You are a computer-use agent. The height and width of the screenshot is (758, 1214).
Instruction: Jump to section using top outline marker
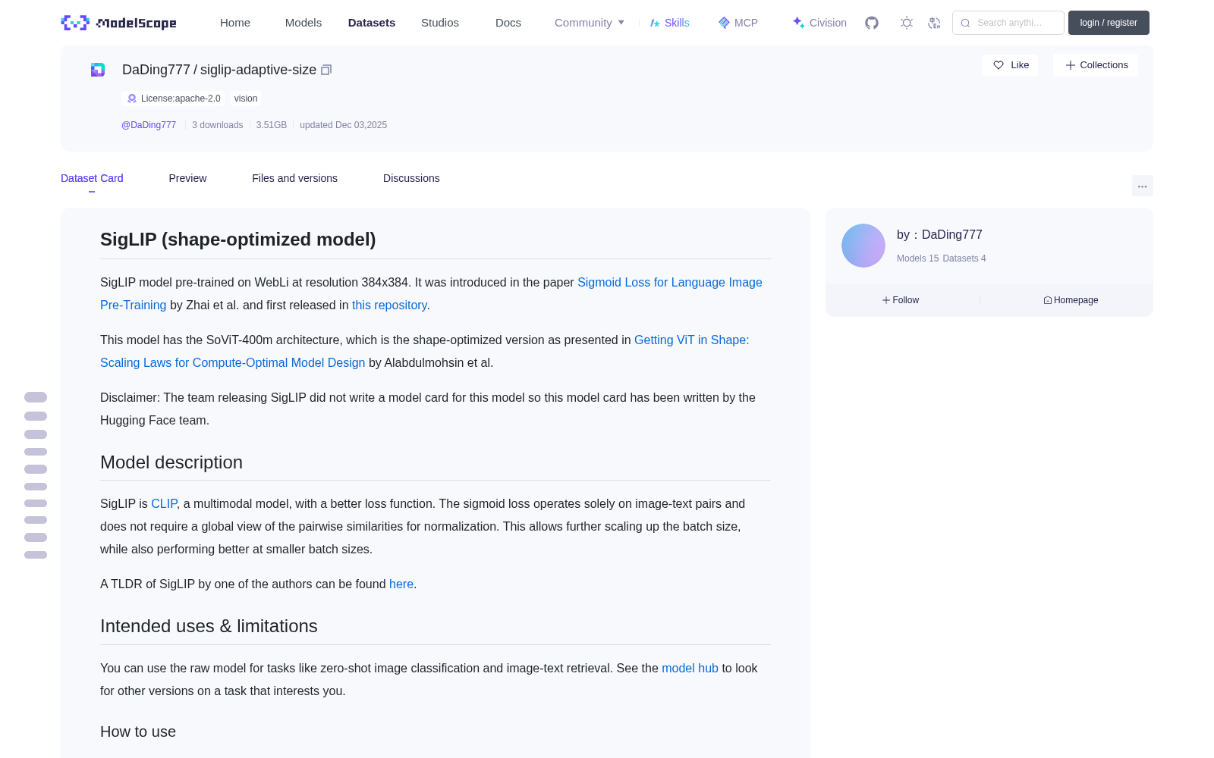pyautogui.click(x=36, y=397)
